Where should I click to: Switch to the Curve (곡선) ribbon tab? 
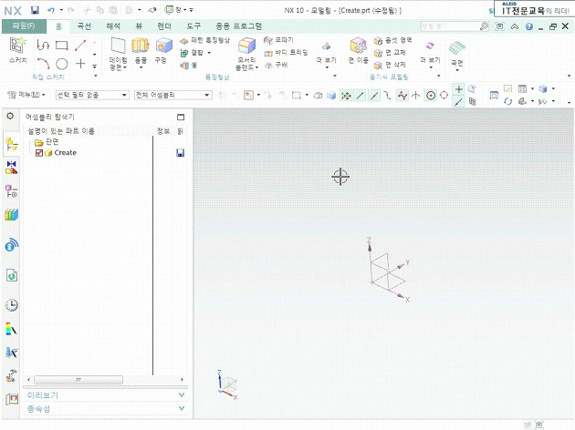84,26
